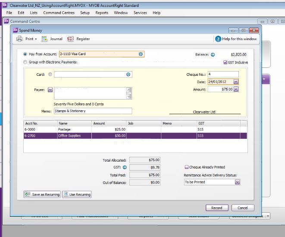Click Use Recurring button
The image size is (285, 237).
[77, 194]
